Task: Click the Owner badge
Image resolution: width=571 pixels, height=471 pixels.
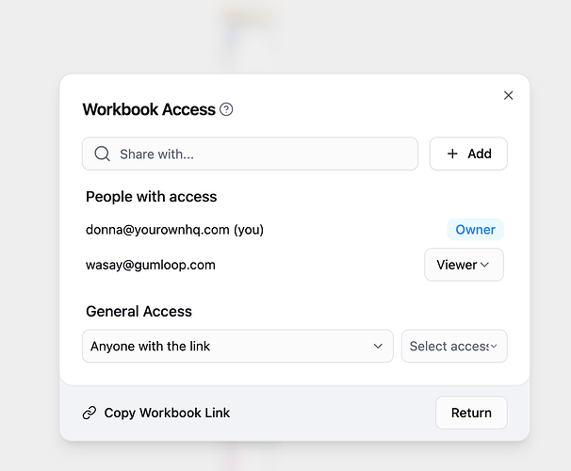Action: tap(475, 230)
